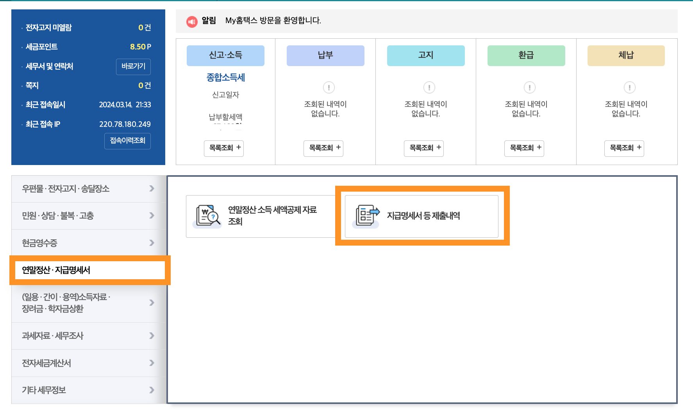Click the 0 건 count for 쪽지
The image size is (693, 420).
[x=145, y=86]
